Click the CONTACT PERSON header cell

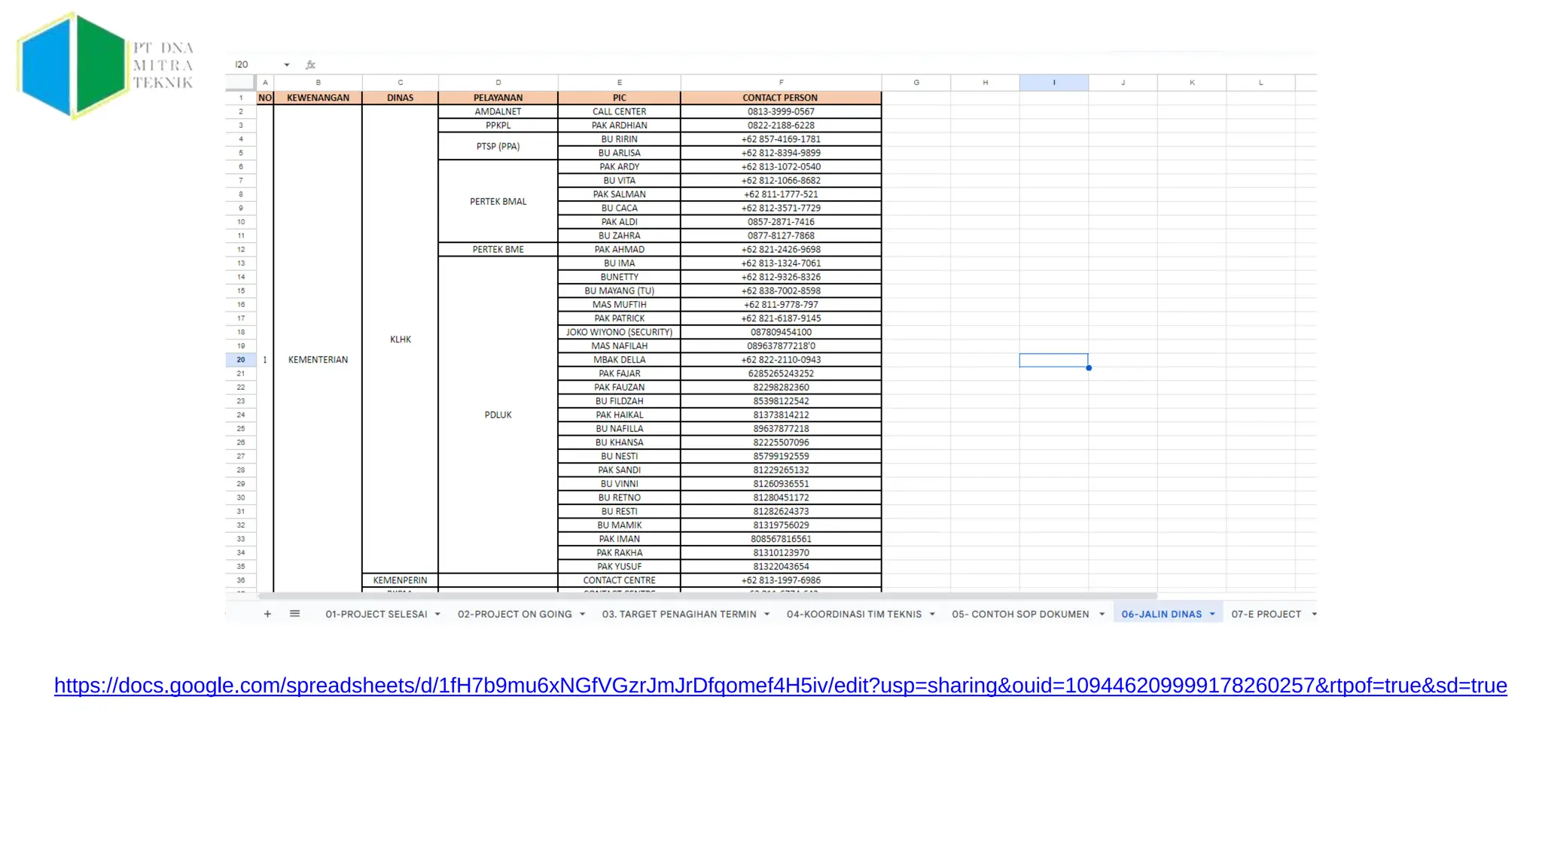click(780, 98)
